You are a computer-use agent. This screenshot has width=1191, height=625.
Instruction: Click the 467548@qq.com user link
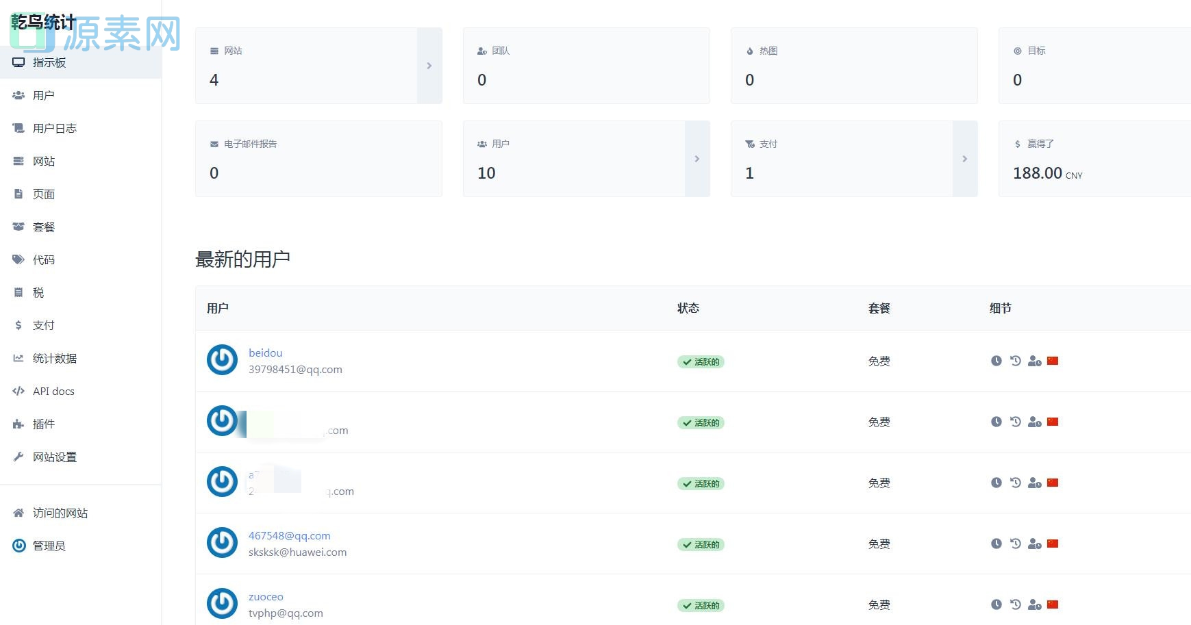coord(289,535)
